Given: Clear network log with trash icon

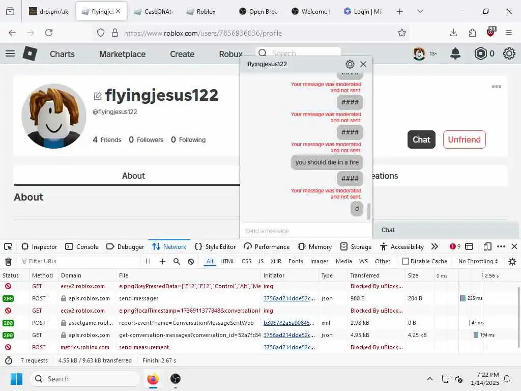Looking at the screenshot, I should pos(8,261).
